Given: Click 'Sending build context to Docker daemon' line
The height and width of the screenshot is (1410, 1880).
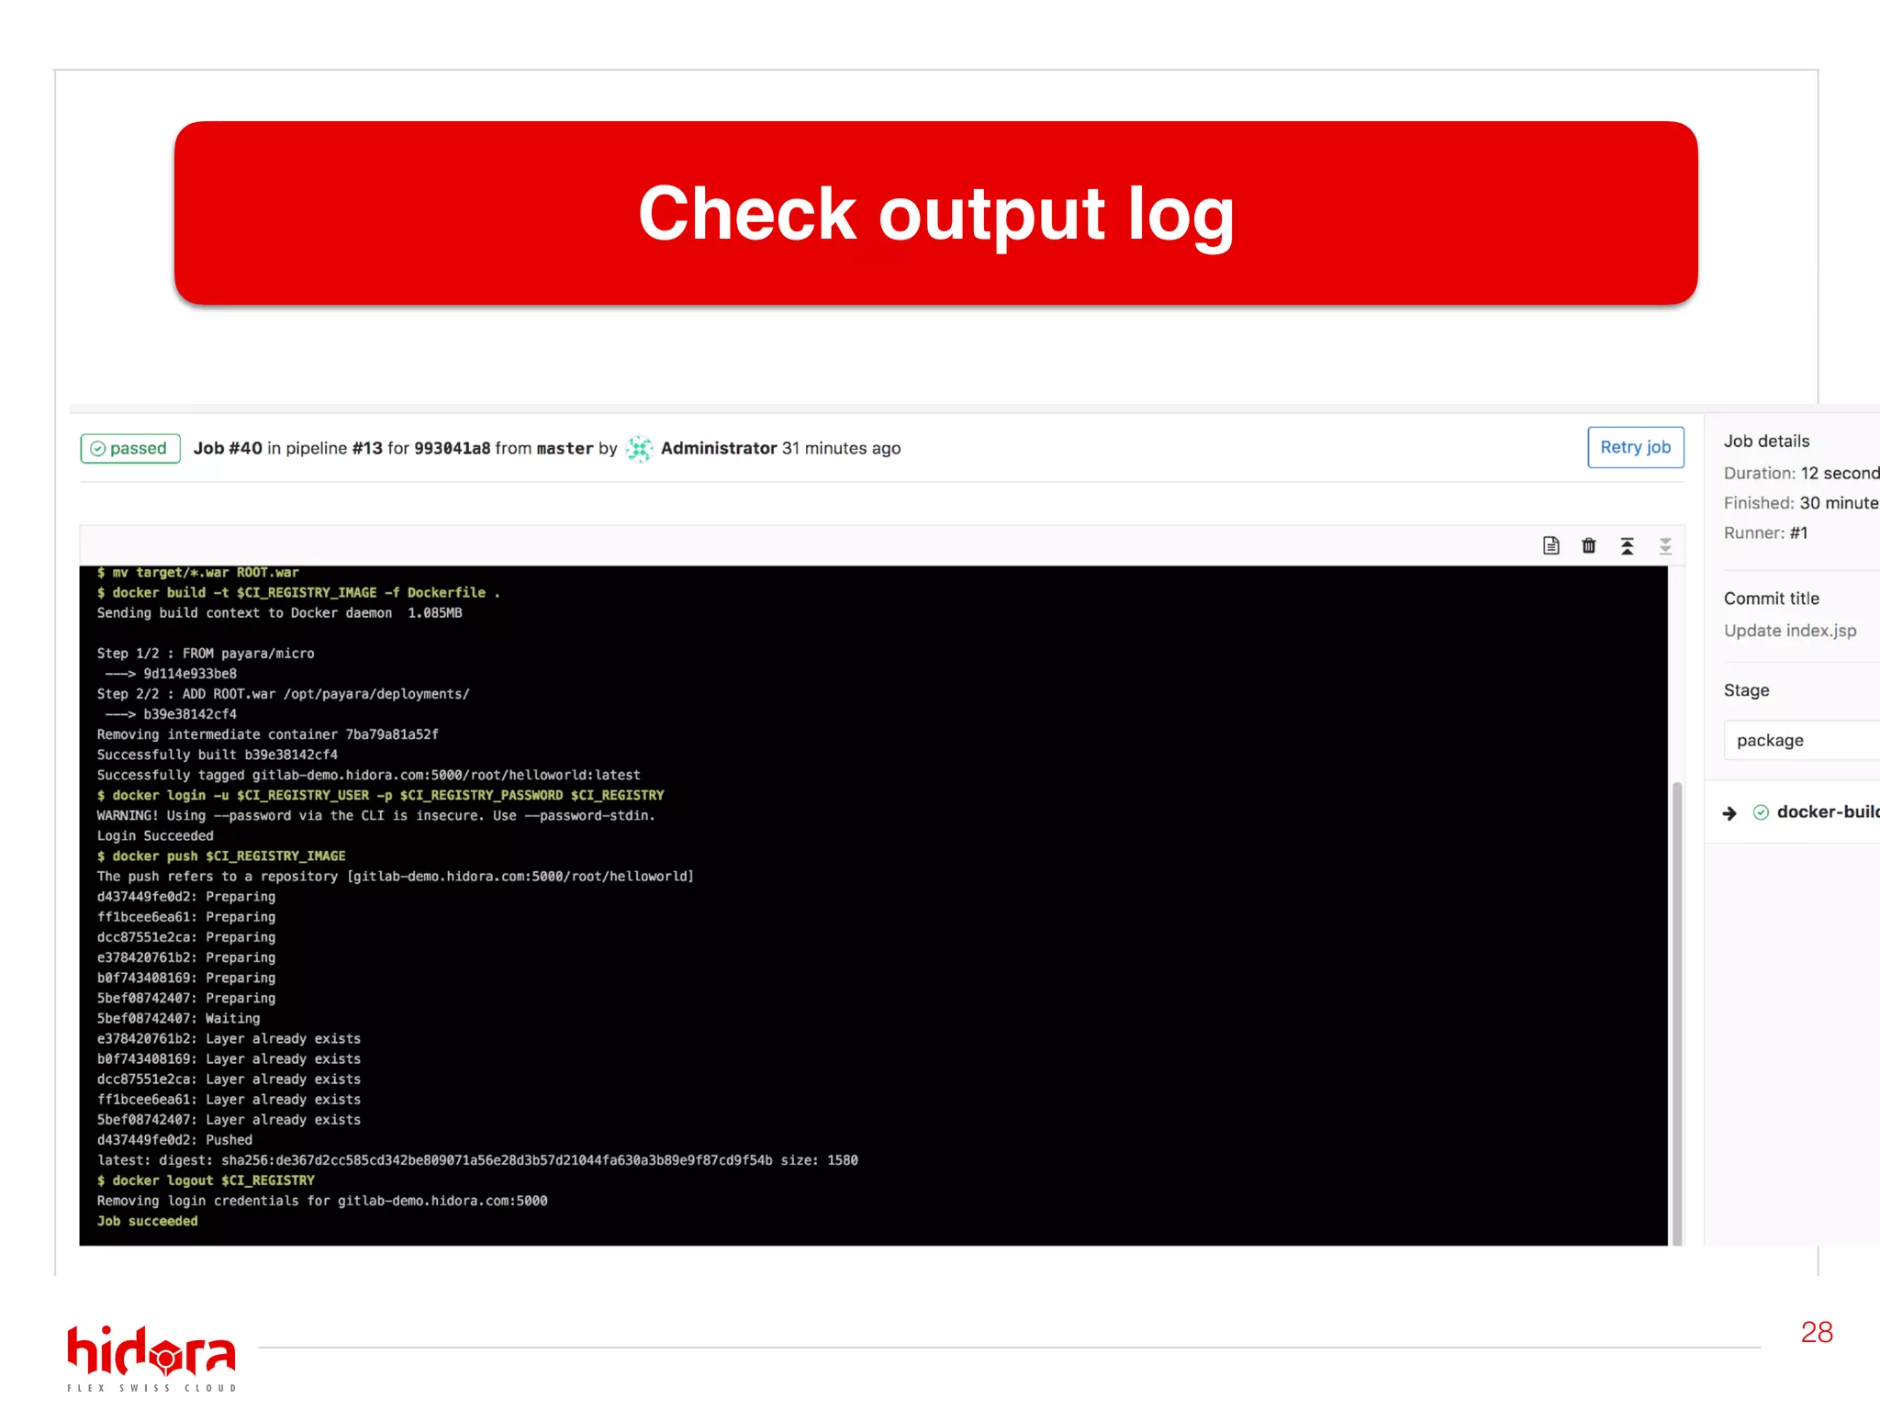Looking at the screenshot, I should pyautogui.click(x=279, y=613).
